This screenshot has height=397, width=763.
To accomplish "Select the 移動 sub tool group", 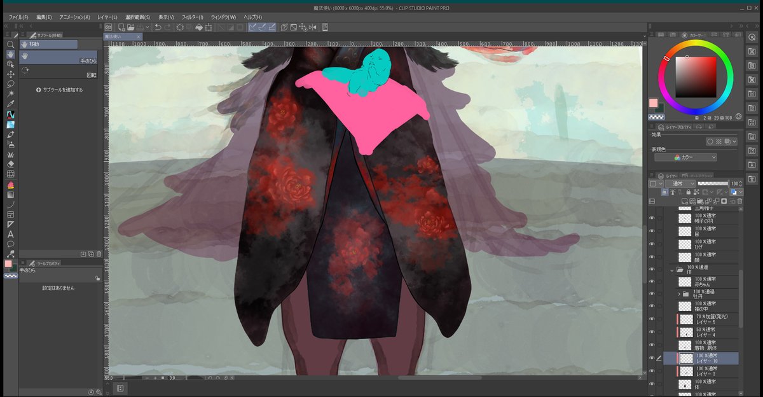I will click(48, 45).
